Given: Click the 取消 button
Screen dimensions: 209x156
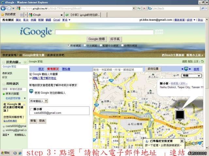Looking at the screenshot, I should [x=42, y=121].
